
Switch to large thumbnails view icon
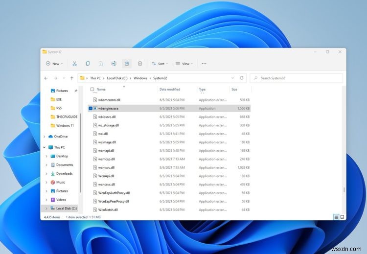click(x=342, y=217)
